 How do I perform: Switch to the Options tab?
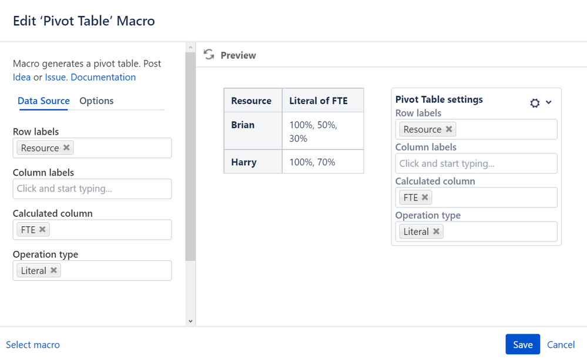coord(96,100)
